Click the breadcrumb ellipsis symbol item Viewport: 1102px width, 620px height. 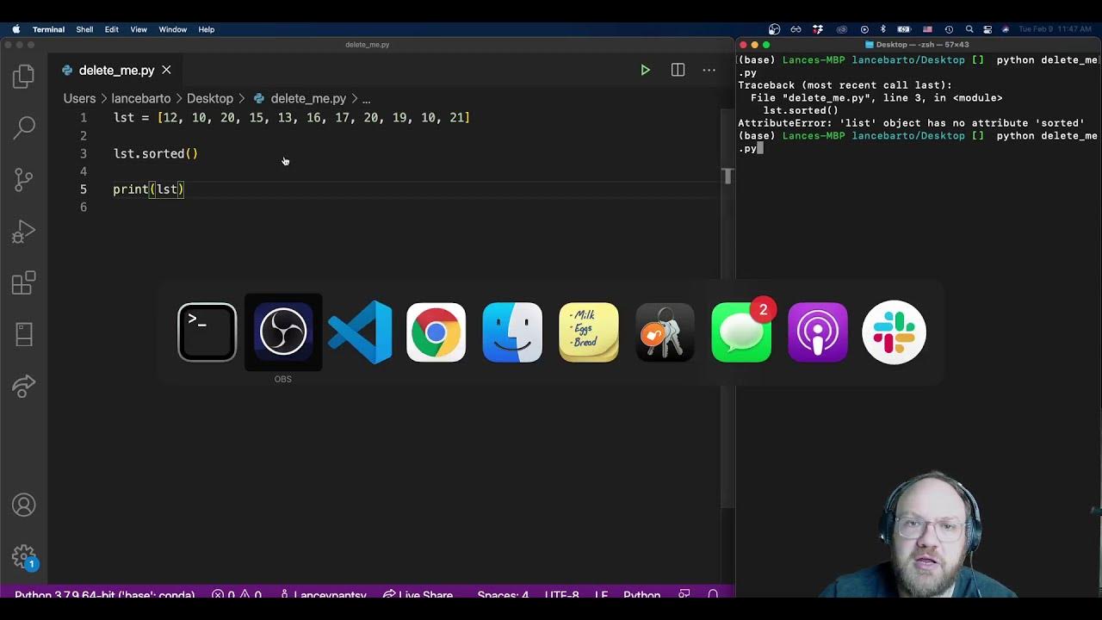click(x=366, y=99)
